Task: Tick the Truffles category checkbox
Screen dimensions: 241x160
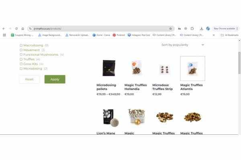Action: point(21,59)
